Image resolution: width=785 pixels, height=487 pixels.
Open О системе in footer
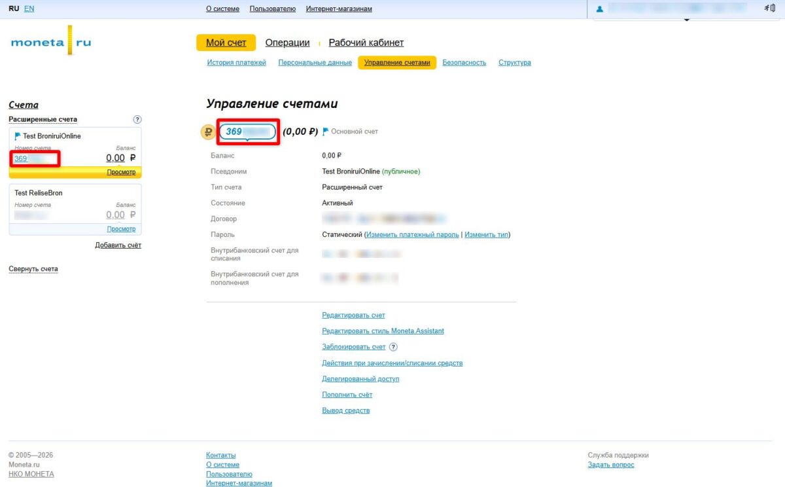tap(222, 465)
